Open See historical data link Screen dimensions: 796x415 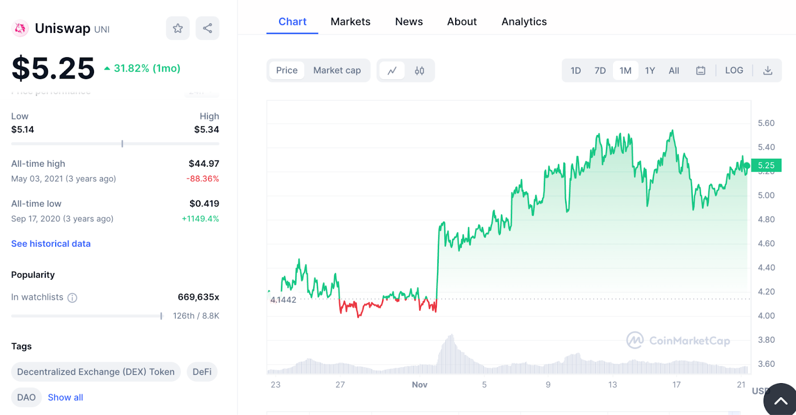(x=51, y=244)
